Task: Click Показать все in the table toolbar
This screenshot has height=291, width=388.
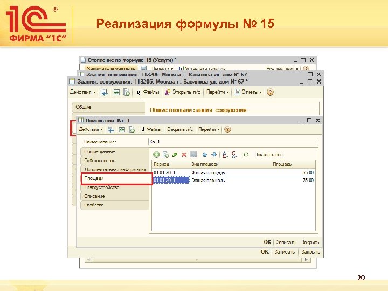Action: 268,155
